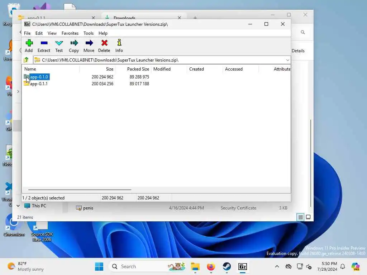Viewport: 367px width, 275px height.
Task: Open the Tools menu
Action: click(x=89, y=33)
